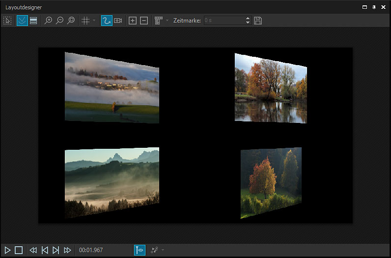The width and height of the screenshot is (391, 258).
Task: Expand the alignment tool dropdown arrow
Action: (167, 21)
